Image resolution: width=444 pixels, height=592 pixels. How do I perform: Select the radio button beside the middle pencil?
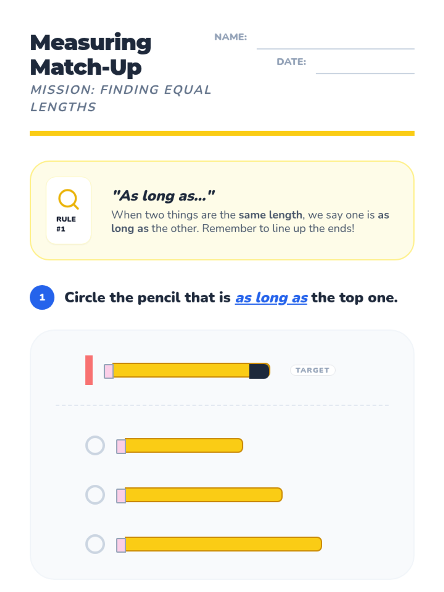95,495
